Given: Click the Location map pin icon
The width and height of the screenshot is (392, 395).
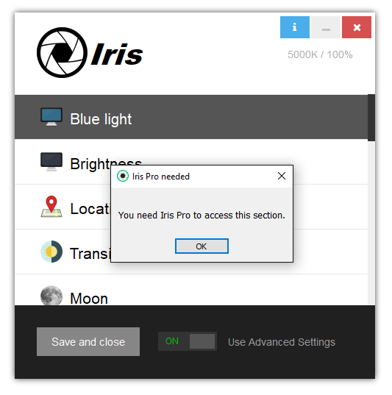Looking at the screenshot, I should (51, 207).
